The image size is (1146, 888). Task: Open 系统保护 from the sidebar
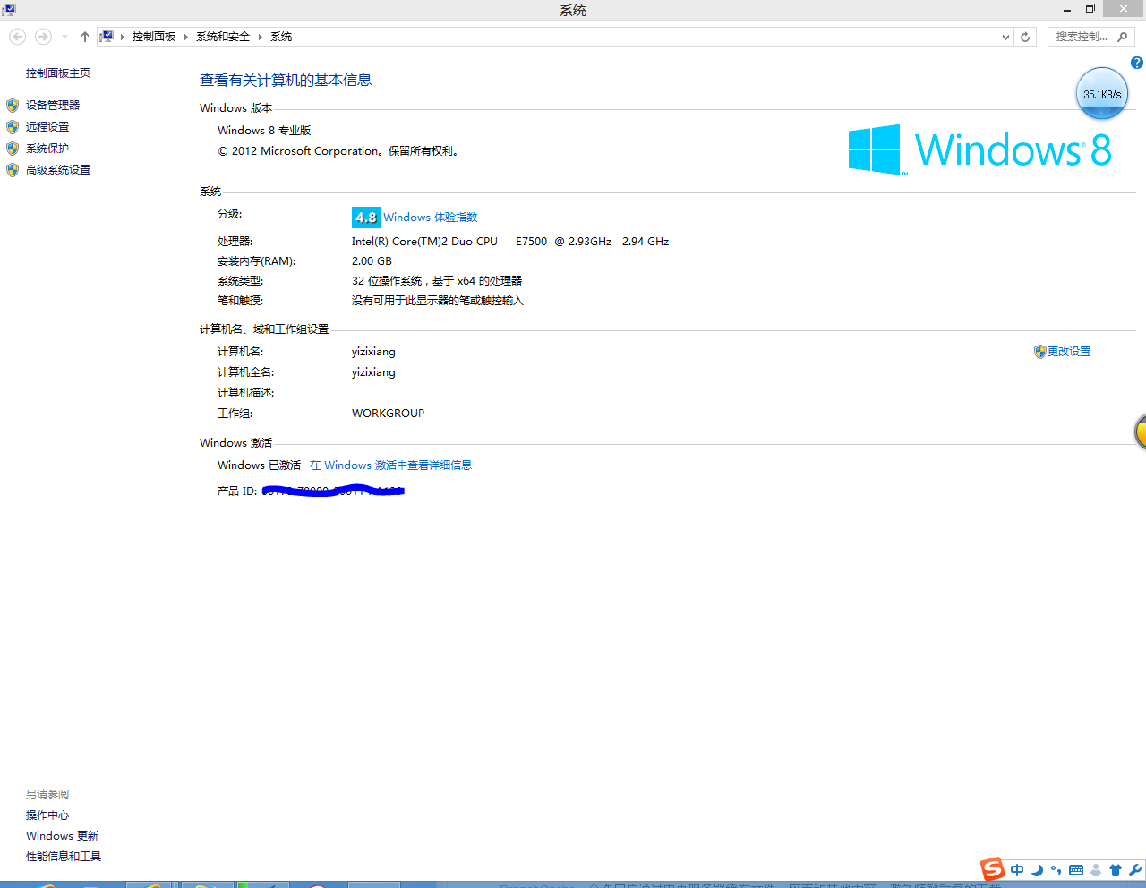[47, 149]
